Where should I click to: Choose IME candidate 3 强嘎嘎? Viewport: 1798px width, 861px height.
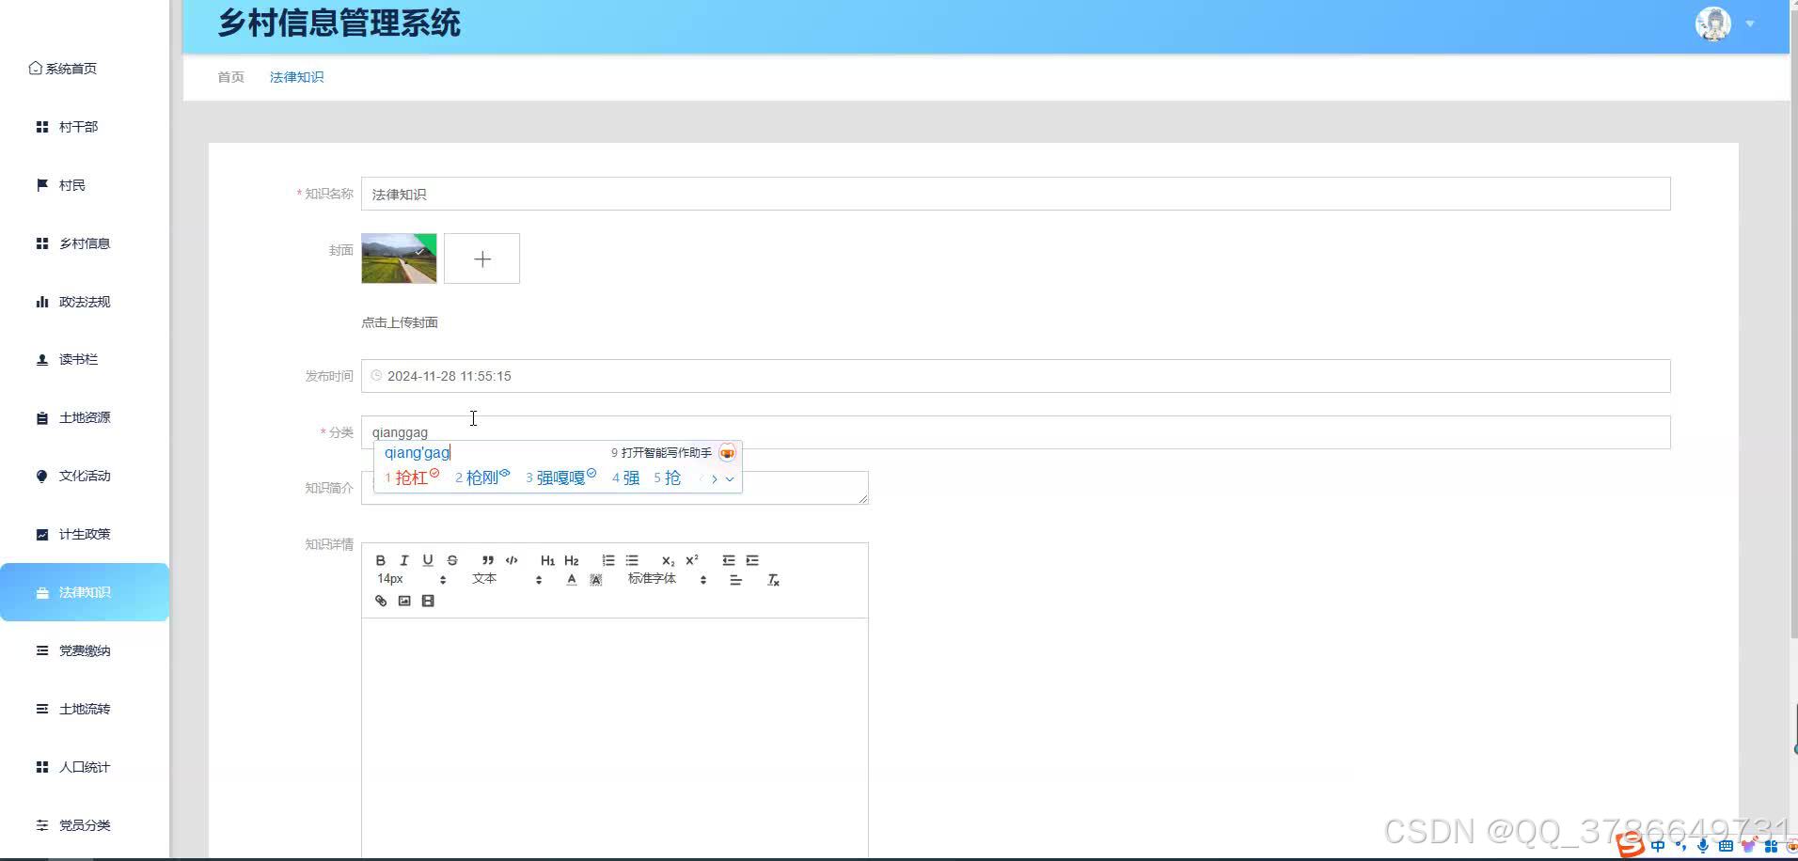(x=561, y=477)
